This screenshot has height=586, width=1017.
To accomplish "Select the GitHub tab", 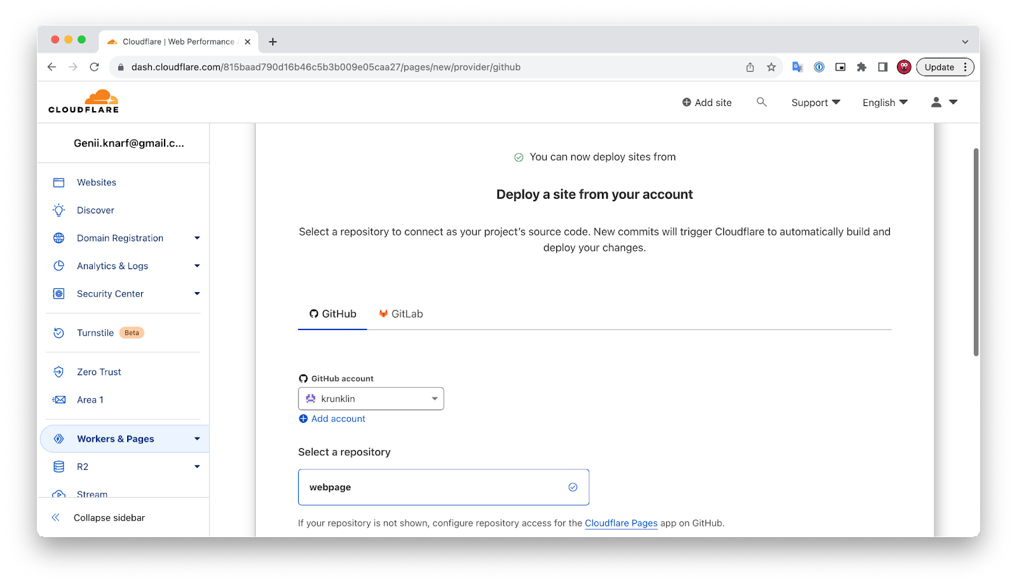I will 332,314.
